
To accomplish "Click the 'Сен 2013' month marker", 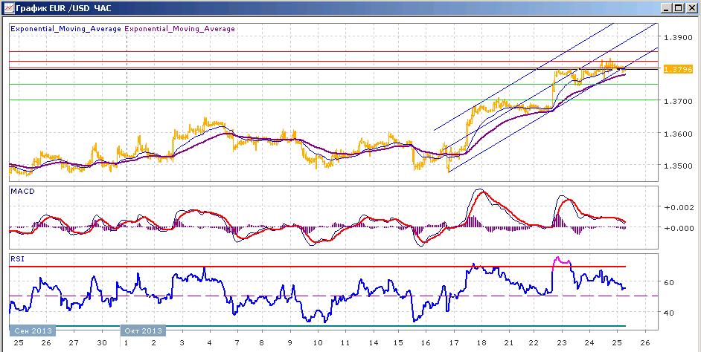I will coord(33,330).
